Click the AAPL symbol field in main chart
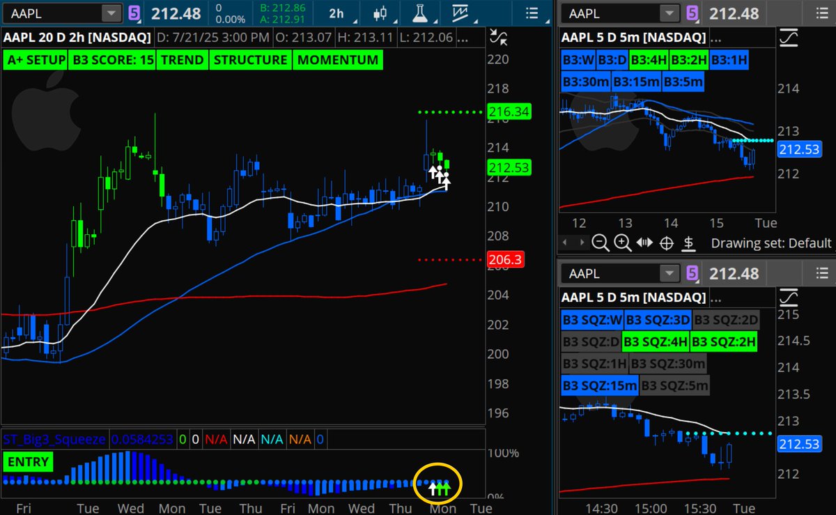This screenshot has height=515, width=836. [x=53, y=13]
